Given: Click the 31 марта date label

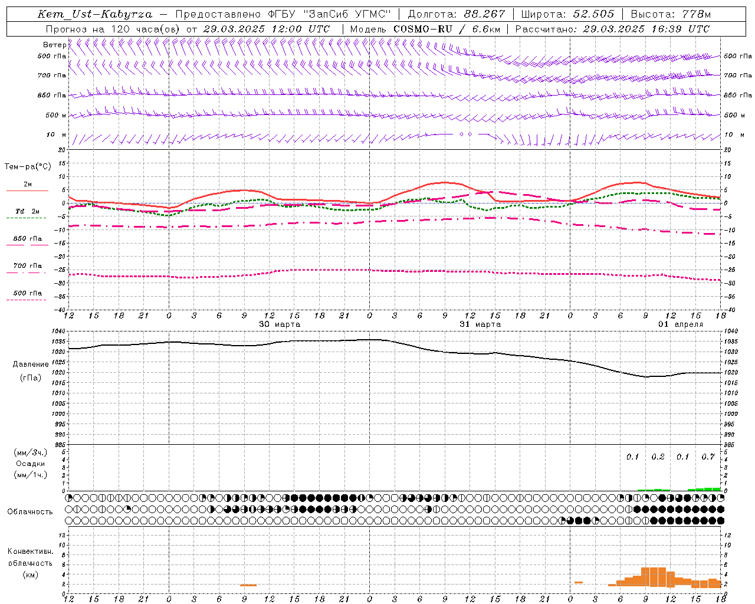Looking at the screenshot, I should pyautogui.click(x=480, y=324).
